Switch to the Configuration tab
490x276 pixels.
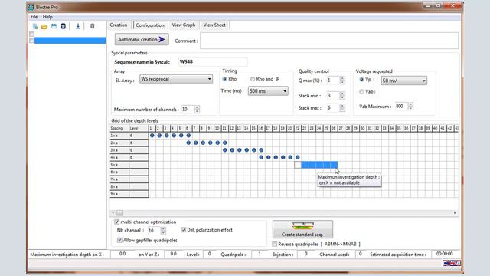pyautogui.click(x=150, y=25)
